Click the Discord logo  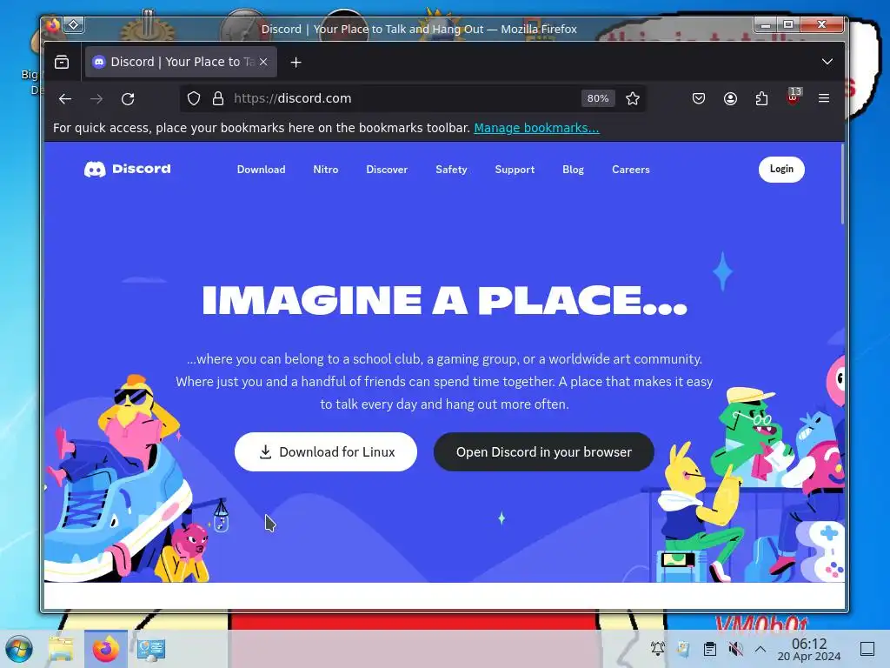click(127, 170)
